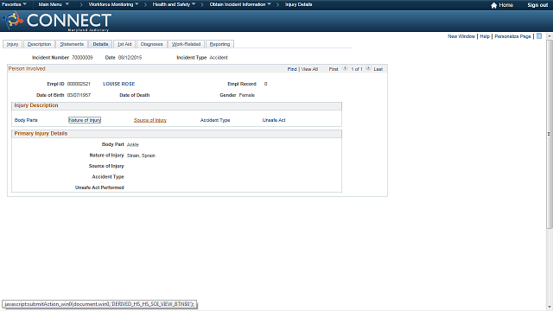Viewport: 553px width, 311px height.
Task: Click the employee name LOUISE ROSE
Action: [x=119, y=84]
